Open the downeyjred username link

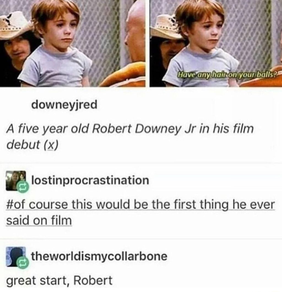64,105
